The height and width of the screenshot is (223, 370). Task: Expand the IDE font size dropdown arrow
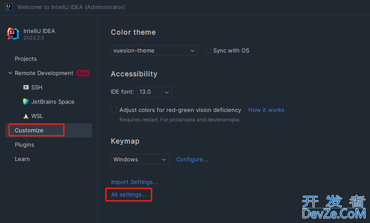point(167,92)
